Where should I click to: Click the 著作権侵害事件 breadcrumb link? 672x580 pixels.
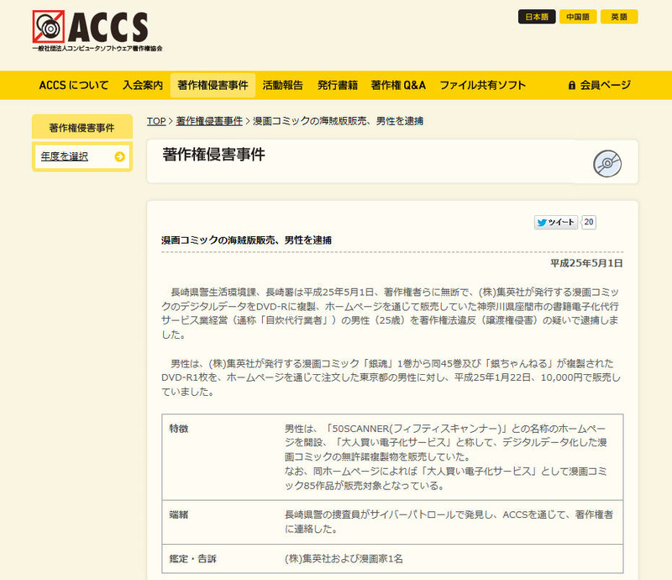click(209, 121)
